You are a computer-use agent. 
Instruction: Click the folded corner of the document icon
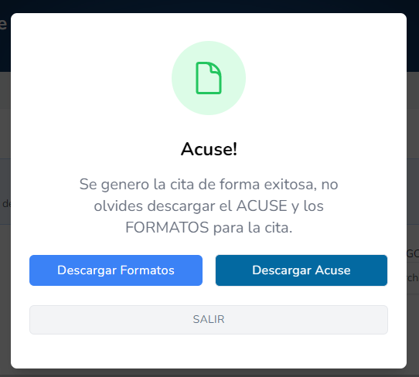tap(216, 68)
